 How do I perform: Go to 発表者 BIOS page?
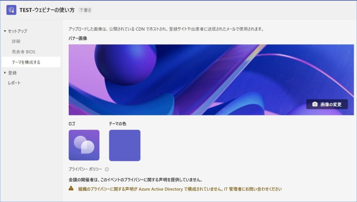[x=23, y=52]
